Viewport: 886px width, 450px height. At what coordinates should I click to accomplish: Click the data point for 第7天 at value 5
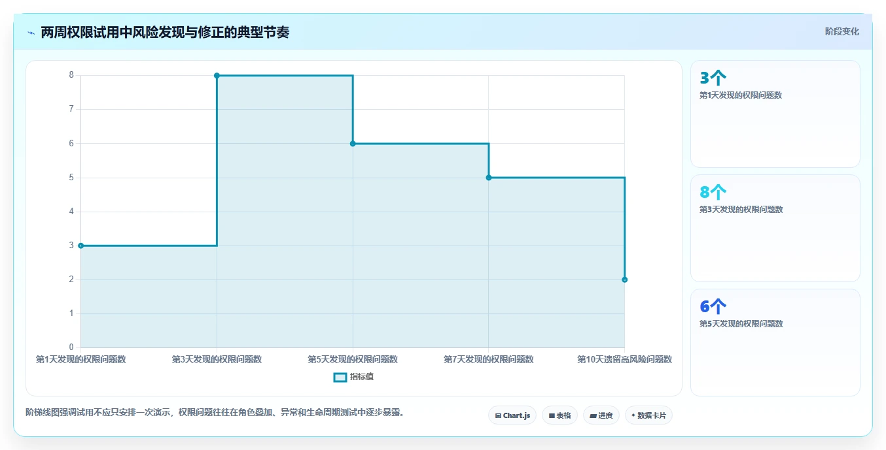[x=489, y=178]
